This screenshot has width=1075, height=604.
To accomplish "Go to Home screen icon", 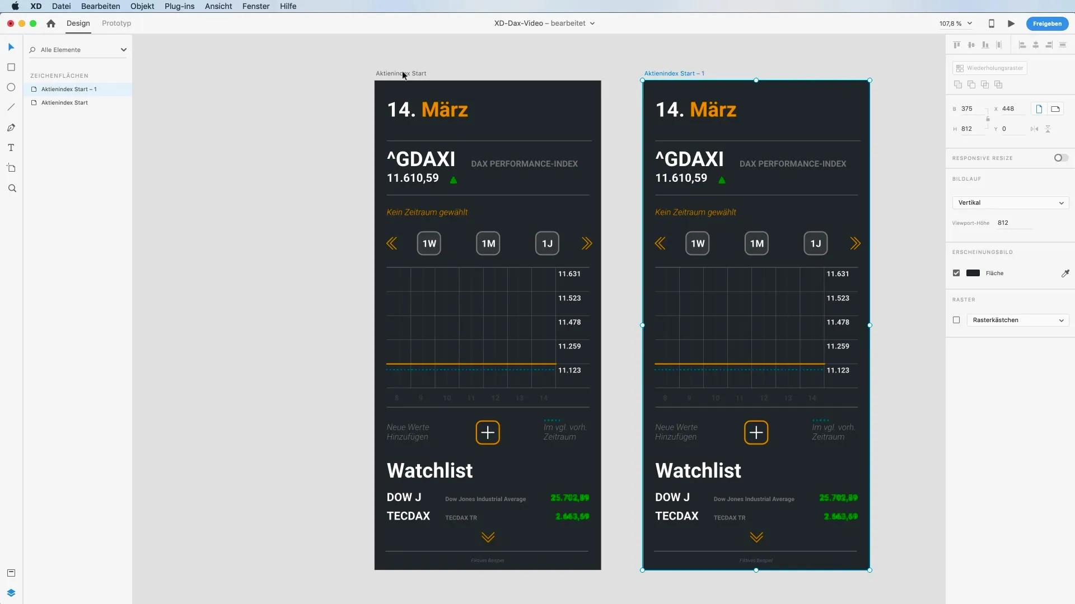I will (x=51, y=23).
